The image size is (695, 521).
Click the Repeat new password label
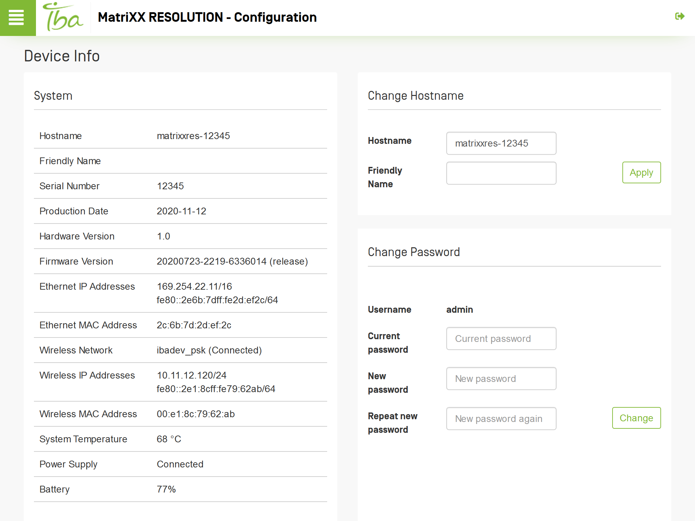point(393,423)
